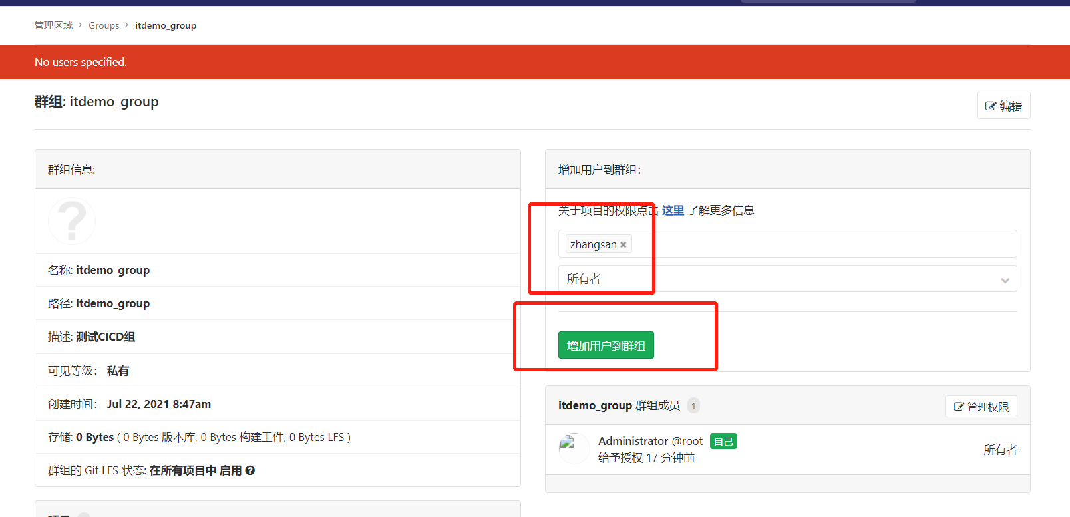Click the 增加用户到群组 green button
Image resolution: width=1070 pixels, height=517 pixels.
coord(606,345)
